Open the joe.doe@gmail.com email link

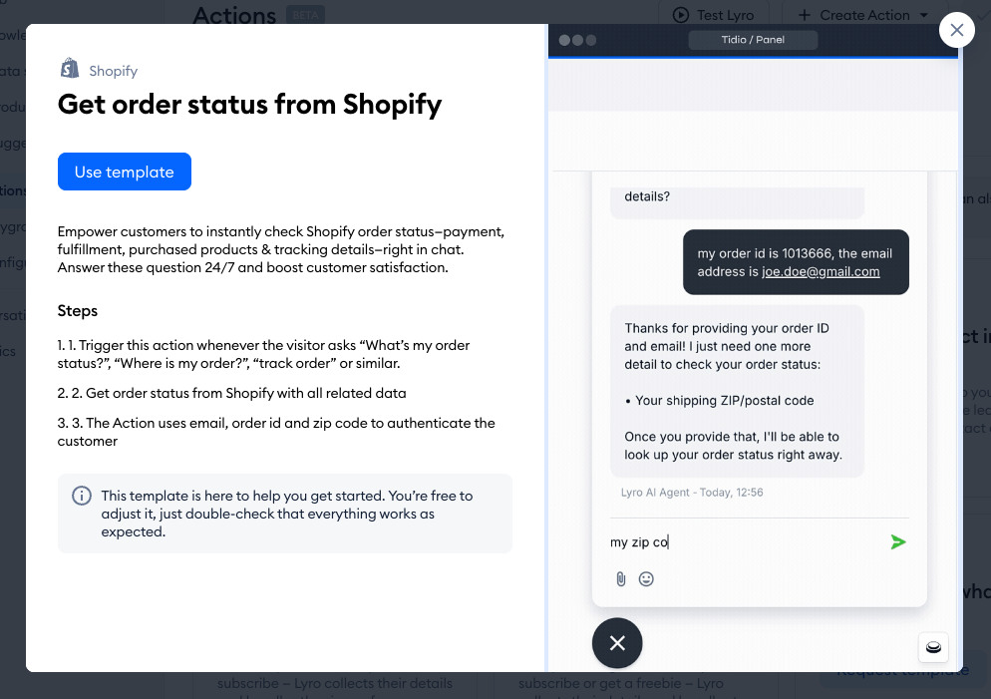tap(821, 271)
